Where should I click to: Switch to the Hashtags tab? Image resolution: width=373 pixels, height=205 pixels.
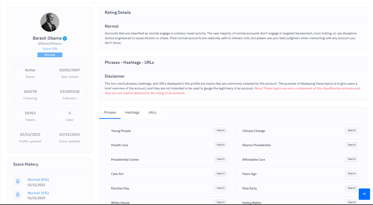click(132, 113)
